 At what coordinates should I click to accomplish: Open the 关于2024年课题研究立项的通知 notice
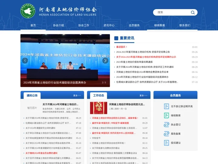tap(40, 128)
